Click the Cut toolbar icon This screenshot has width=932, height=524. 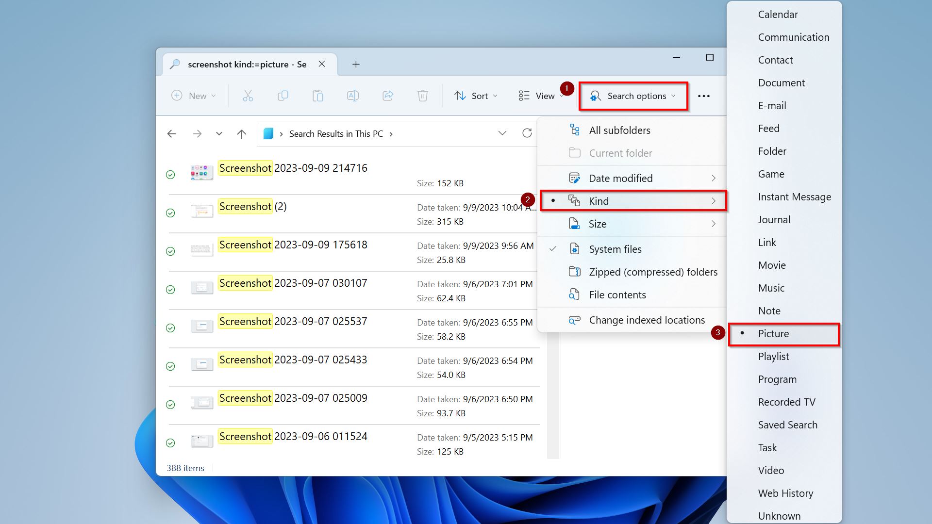click(x=248, y=95)
